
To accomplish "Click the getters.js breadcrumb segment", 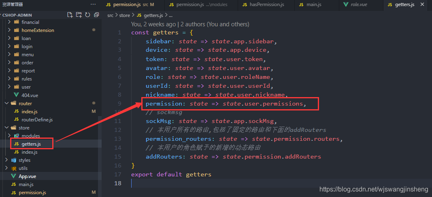I will tap(152, 15).
